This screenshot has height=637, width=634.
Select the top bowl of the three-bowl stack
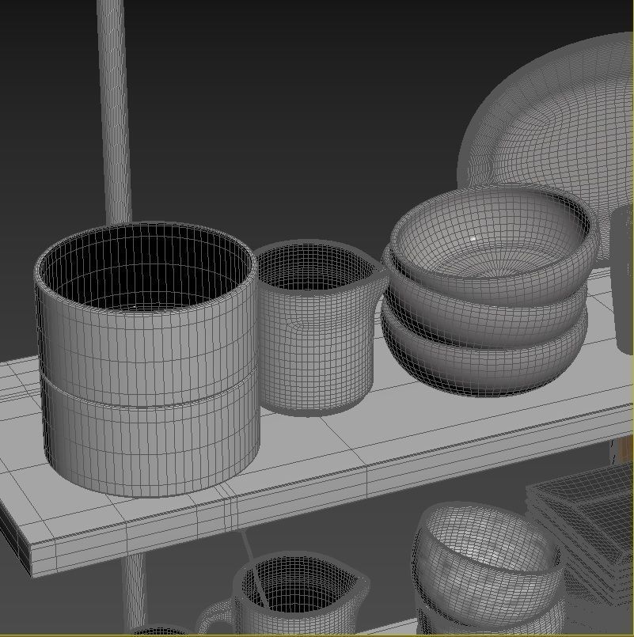click(493, 245)
